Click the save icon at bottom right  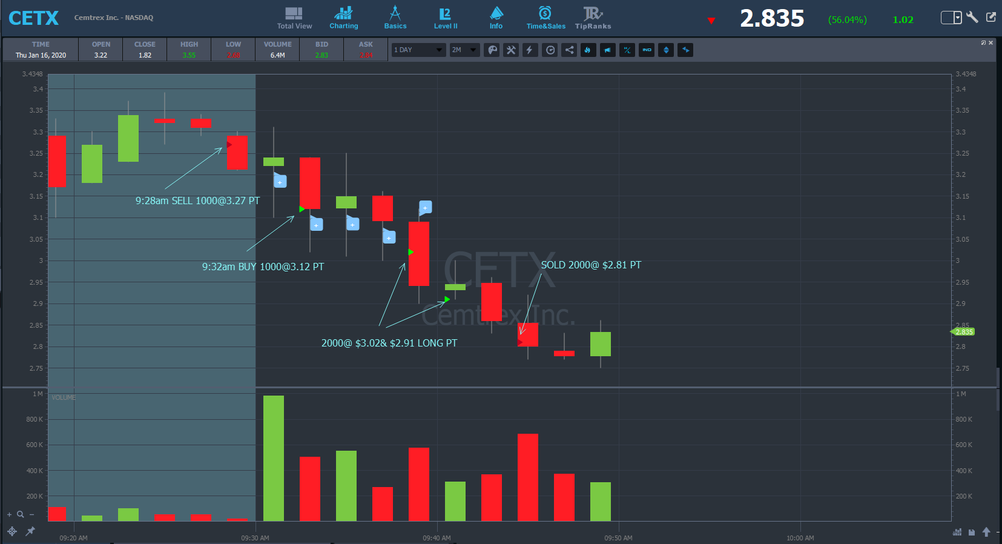coord(972,532)
